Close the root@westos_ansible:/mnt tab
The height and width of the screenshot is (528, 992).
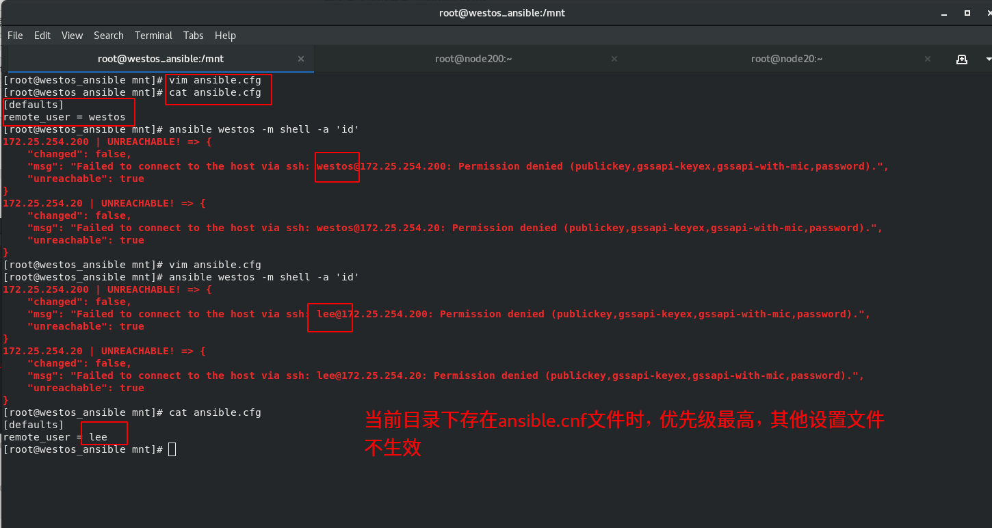[301, 59]
